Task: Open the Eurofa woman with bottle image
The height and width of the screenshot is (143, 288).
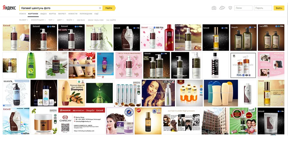Action: tap(158, 93)
